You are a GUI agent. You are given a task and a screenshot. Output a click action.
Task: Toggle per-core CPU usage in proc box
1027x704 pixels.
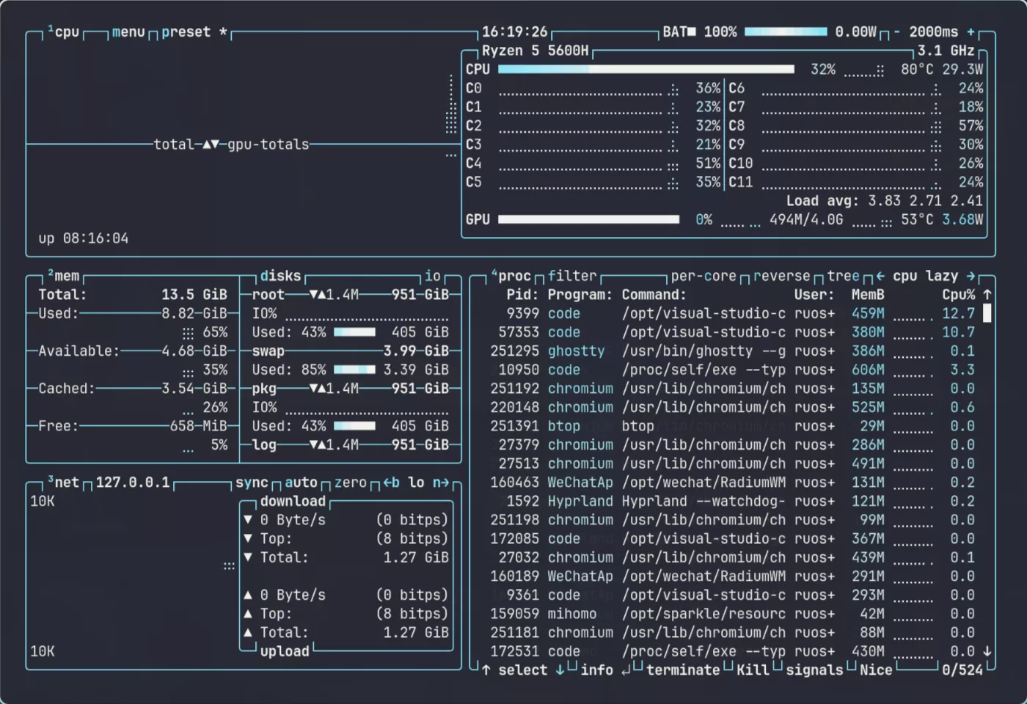point(703,276)
